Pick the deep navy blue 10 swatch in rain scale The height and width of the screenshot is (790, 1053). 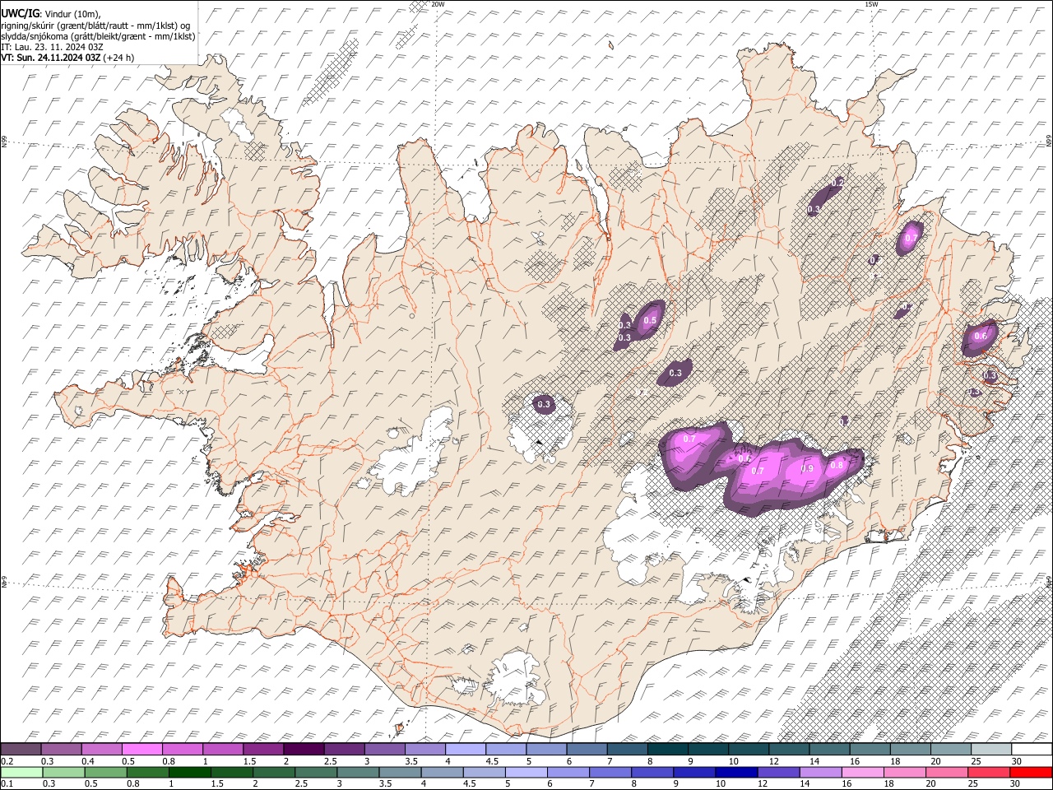click(x=736, y=772)
